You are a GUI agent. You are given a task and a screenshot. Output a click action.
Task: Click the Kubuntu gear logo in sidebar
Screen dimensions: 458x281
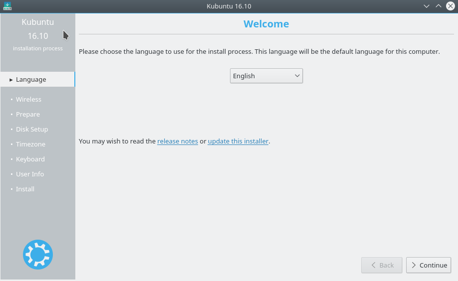(x=38, y=255)
